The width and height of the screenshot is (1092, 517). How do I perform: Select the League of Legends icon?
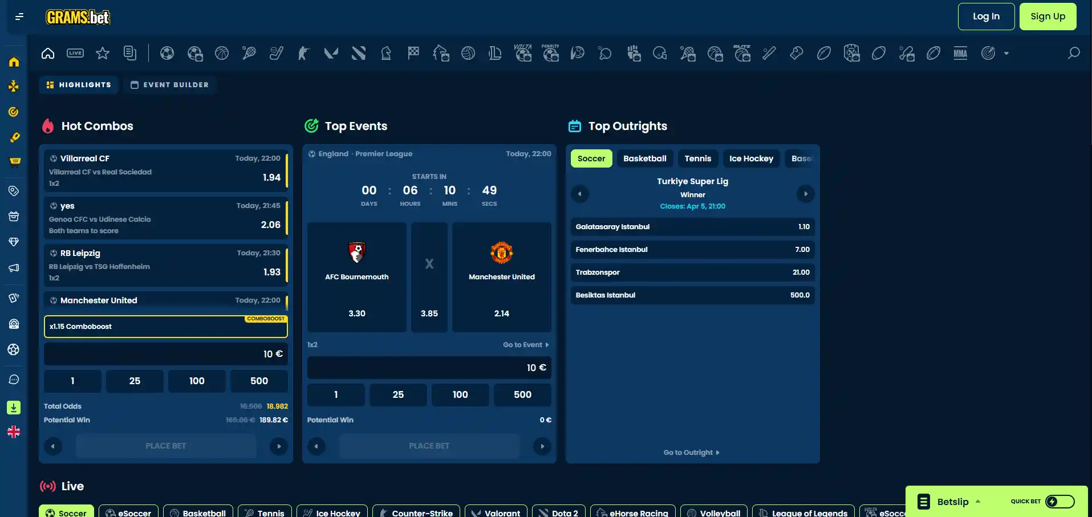click(496, 53)
